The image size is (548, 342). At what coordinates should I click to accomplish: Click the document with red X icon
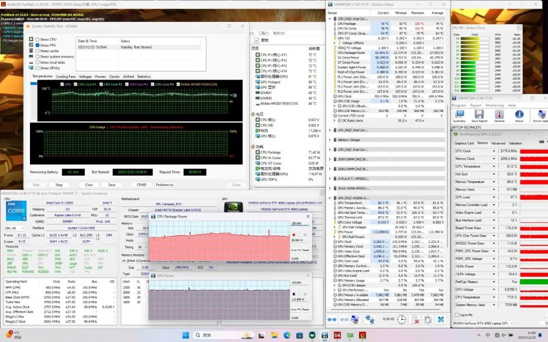point(415,319)
